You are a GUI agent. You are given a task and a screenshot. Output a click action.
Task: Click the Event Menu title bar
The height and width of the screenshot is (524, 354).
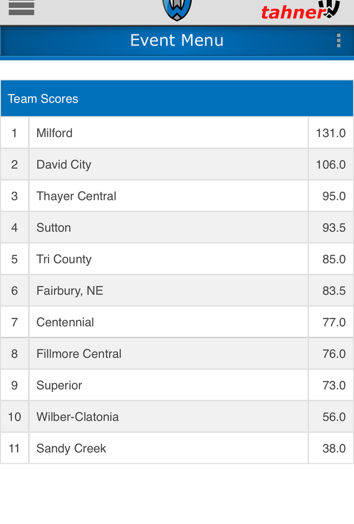pyautogui.click(x=177, y=40)
